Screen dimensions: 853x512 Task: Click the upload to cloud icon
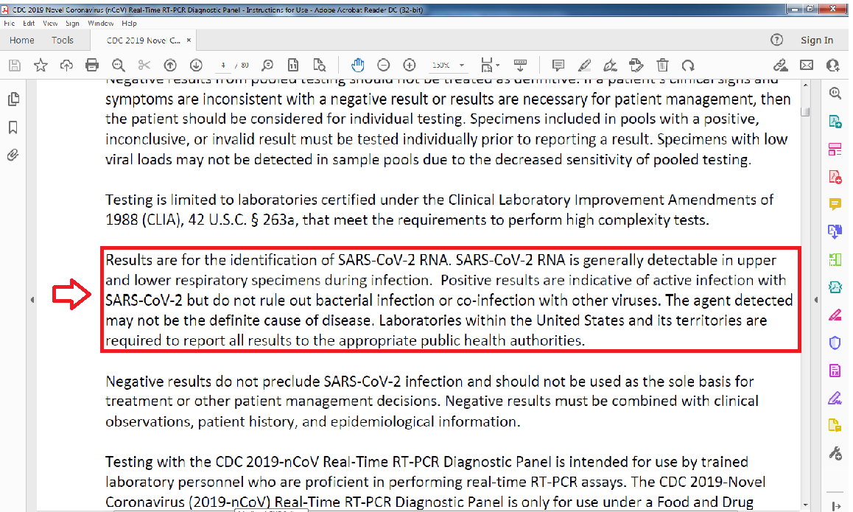point(66,66)
